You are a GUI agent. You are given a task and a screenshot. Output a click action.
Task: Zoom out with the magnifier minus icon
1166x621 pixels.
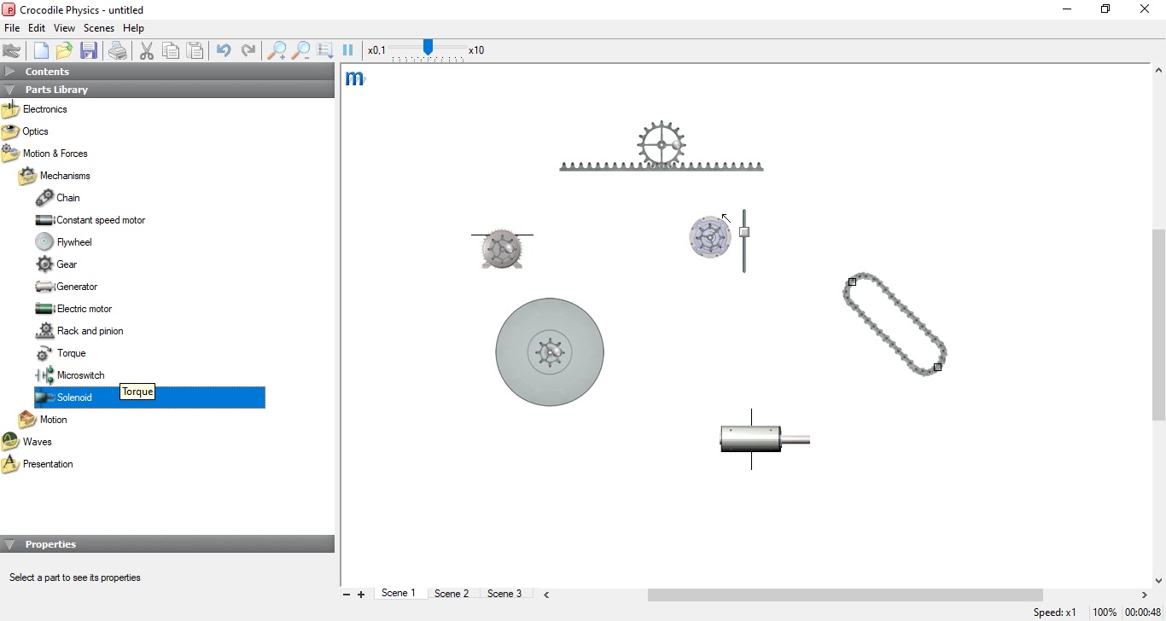(x=300, y=50)
